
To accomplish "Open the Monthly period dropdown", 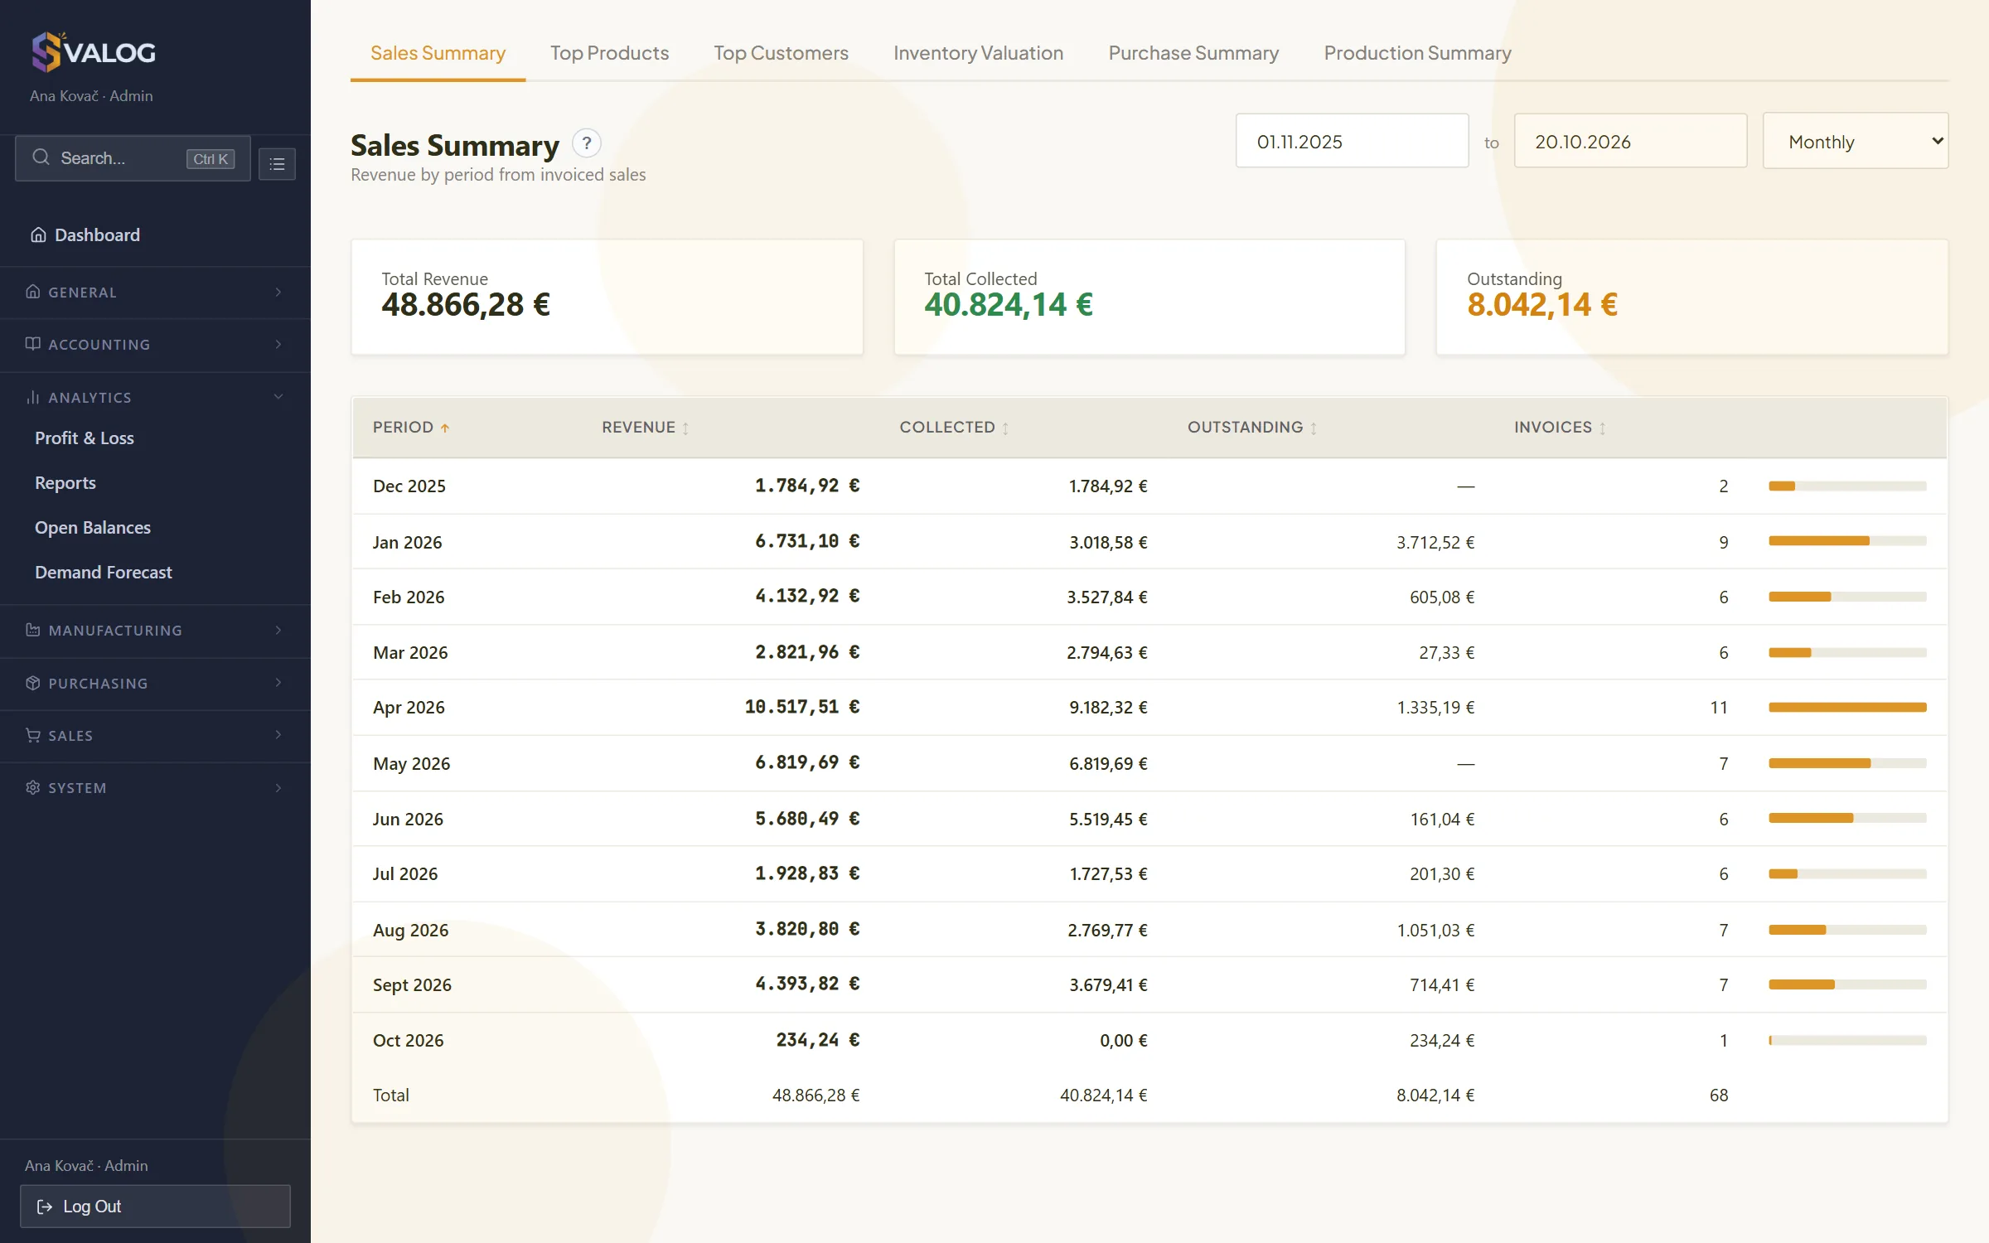I will (x=1856, y=141).
